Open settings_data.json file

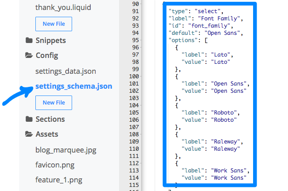click(66, 71)
